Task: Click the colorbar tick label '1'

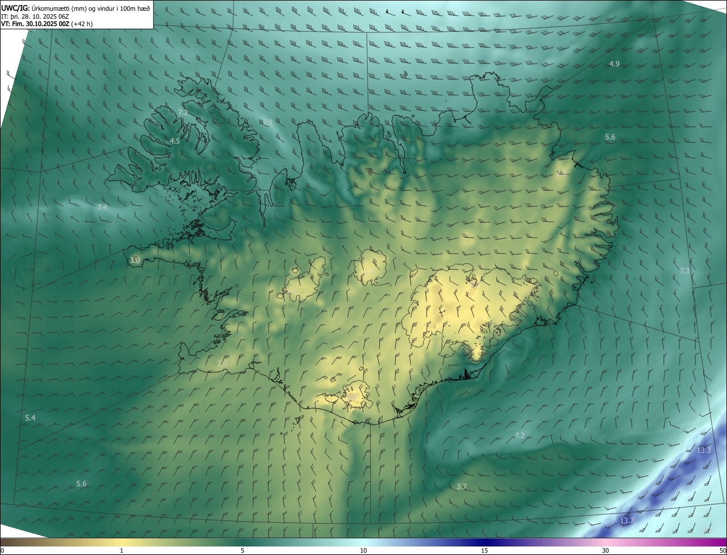Action: [x=122, y=550]
